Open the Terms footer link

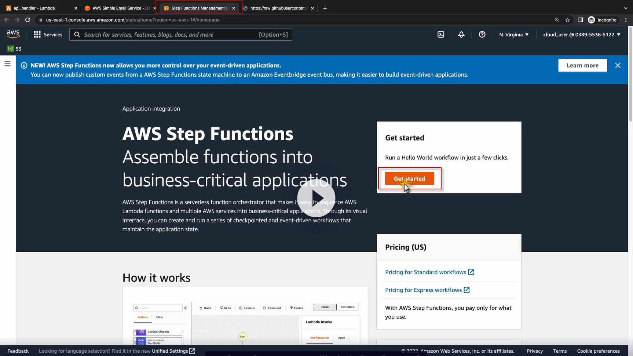tap(560, 351)
